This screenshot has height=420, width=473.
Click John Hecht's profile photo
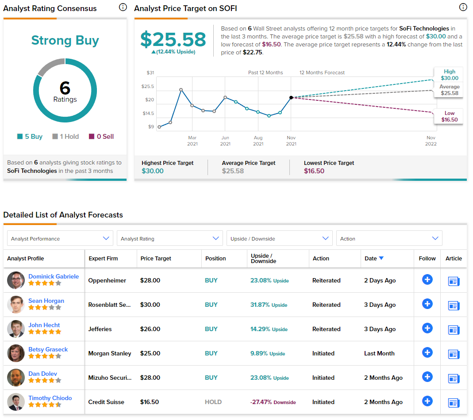(15, 329)
